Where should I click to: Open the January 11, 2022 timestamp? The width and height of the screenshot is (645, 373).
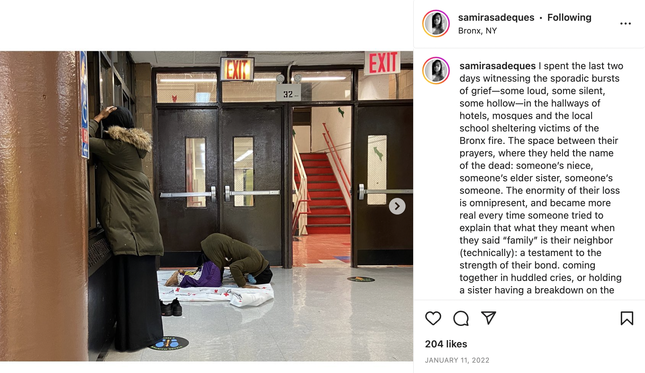[x=457, y=360]
